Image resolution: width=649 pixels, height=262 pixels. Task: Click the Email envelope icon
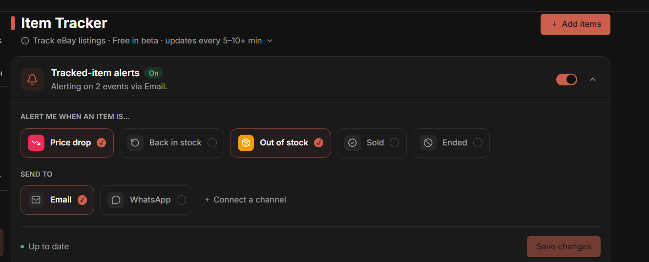[36, 200]
